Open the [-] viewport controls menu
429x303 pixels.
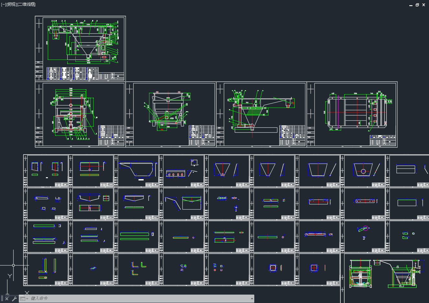pos(4,5)
